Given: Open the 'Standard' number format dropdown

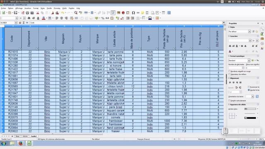Looking at the screenshot, I should (x=249, y=60).
